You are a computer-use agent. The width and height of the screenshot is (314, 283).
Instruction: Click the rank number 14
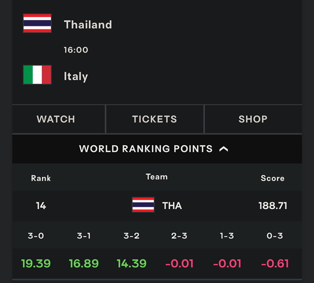click(41, 206)
